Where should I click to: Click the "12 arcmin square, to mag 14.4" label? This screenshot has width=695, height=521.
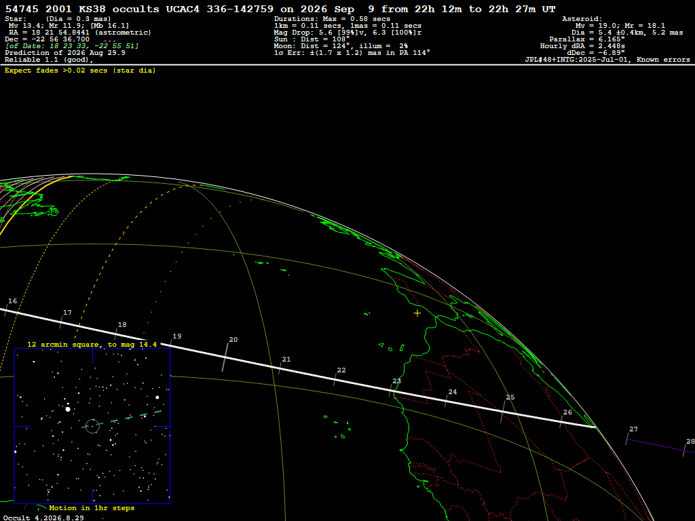92,344
